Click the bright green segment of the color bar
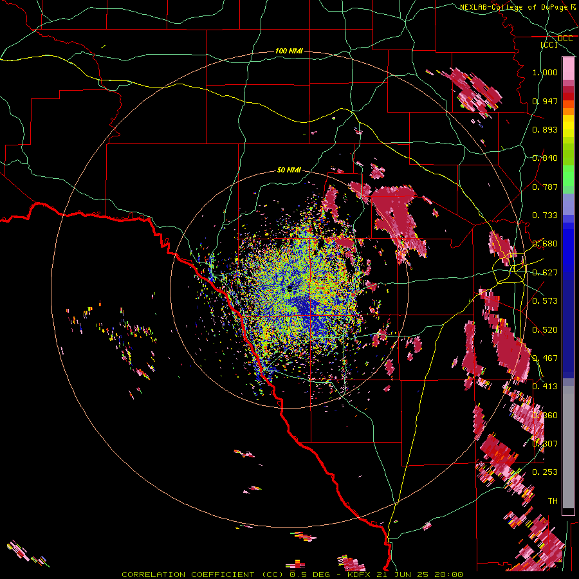 click(568, 176)
